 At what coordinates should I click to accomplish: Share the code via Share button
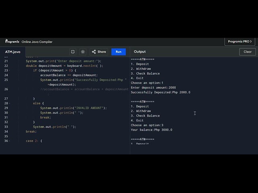coord(99,52)
